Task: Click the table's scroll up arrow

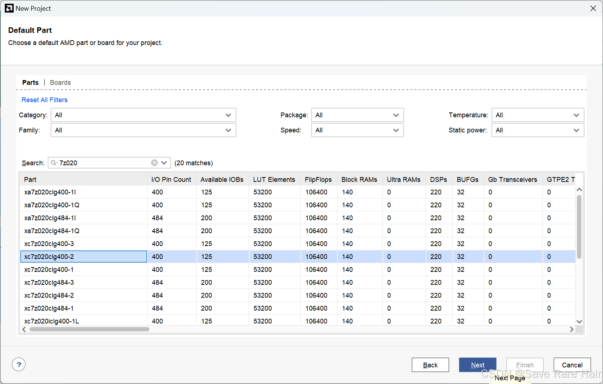Action: point(579,190)
